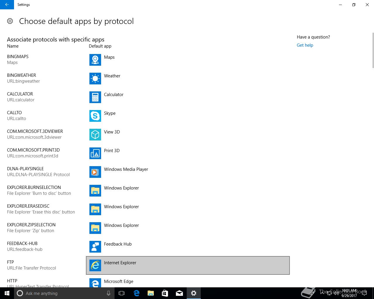
Task: Click the EXPLORER.ERASEDISC protocol name
Action: (28, 206)
